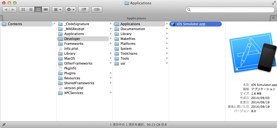This screenshot has height=128, width=277.
Task: Expand Toolchains via its arrow
Action: [167, 53]
